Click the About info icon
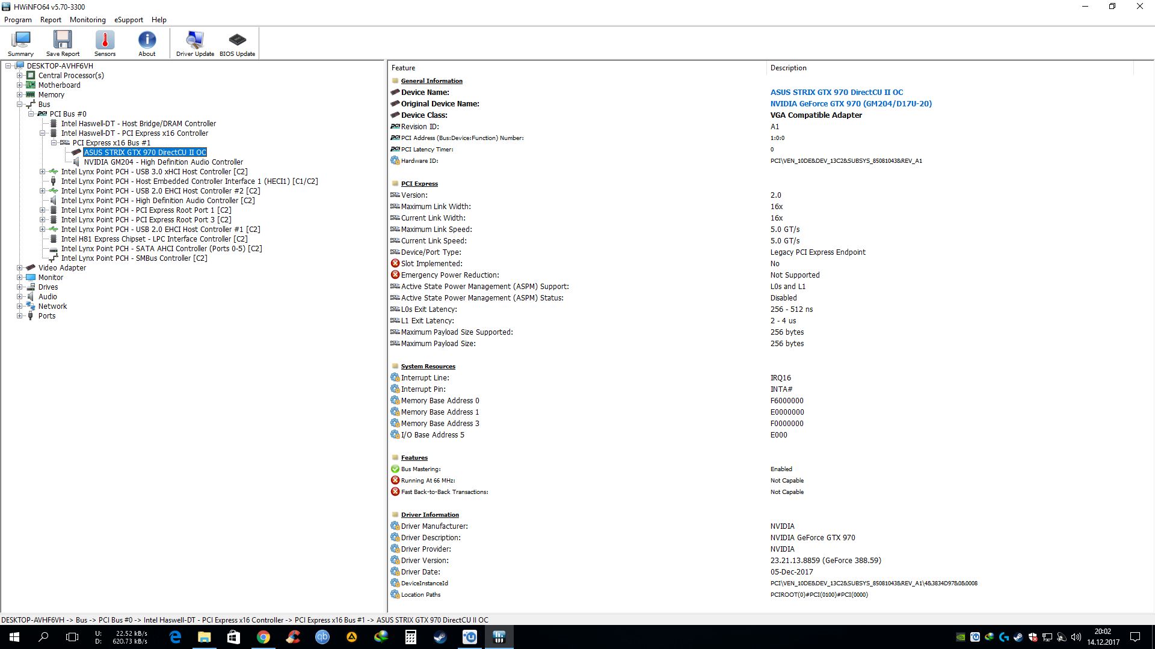The width and height of the screenshot is (1155, 649). 147,43
